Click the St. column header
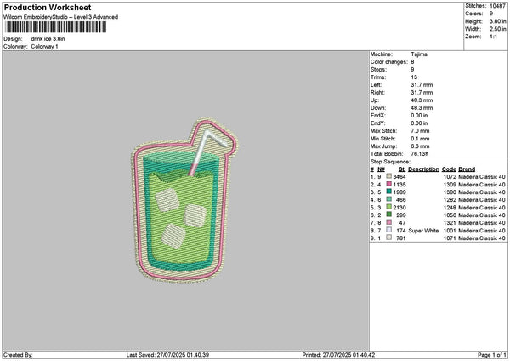 pos(402,169)
